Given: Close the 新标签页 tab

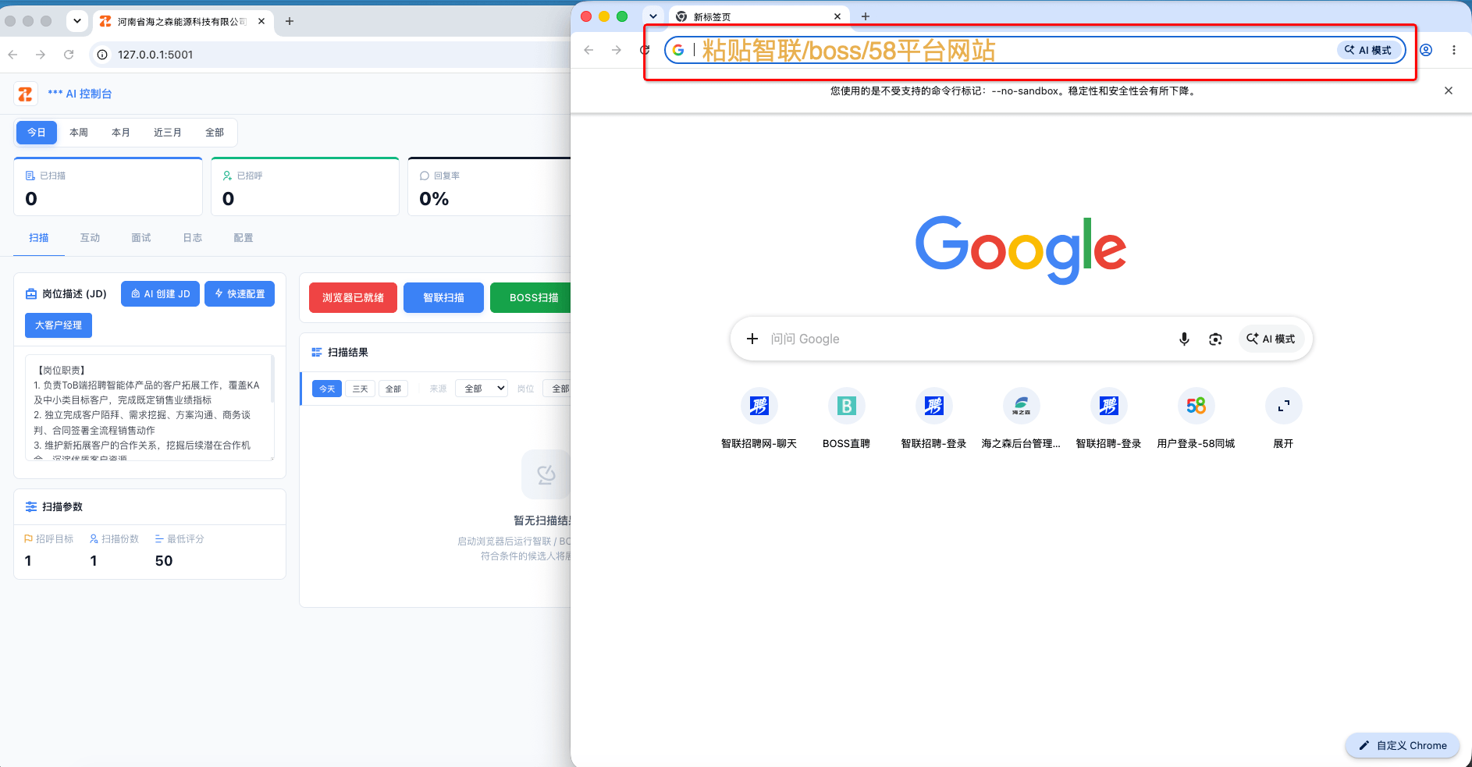Looking at the screenshot, I should click(x=837, y=16).
